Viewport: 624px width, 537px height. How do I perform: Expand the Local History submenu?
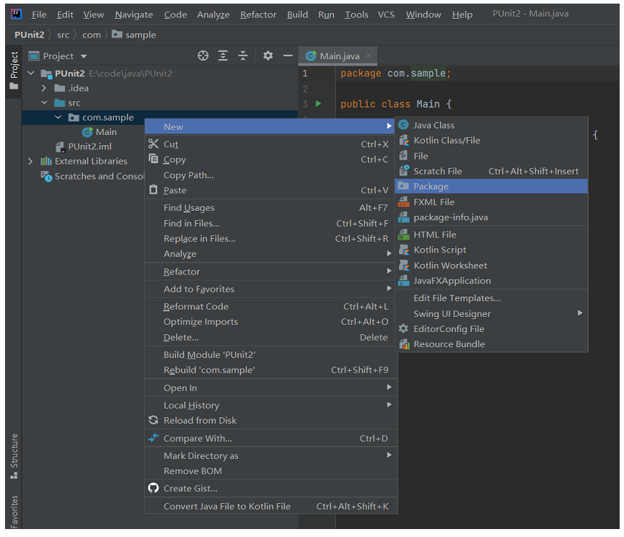click(x=389, y=405)
